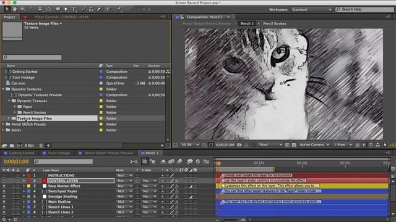Click the composition flowchart icon in viewer
Viewport: 396px width, 222px height.
377,145
